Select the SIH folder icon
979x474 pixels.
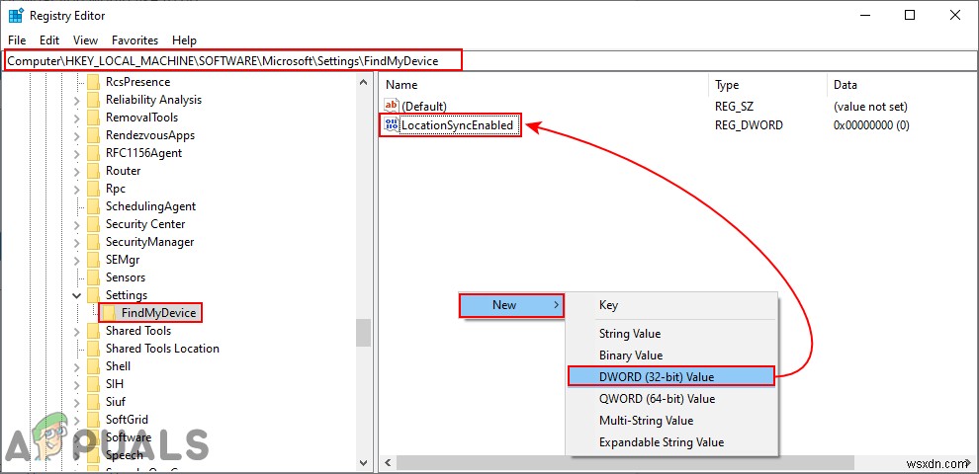(x=94, y=384)
